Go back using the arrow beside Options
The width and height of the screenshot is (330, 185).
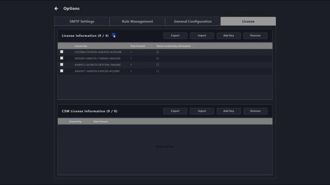56,9
